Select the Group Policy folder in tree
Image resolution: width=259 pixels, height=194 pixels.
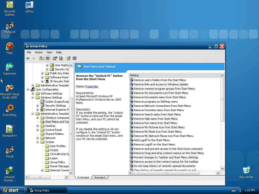coord(57,162)
